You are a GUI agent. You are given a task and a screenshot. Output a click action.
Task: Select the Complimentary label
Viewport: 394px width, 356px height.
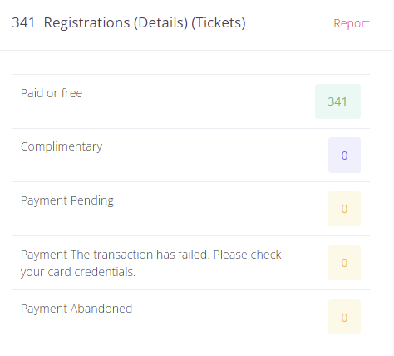click(62, 146)
